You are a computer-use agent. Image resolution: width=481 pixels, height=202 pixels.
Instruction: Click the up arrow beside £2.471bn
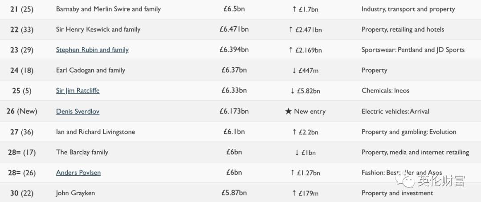290,30
